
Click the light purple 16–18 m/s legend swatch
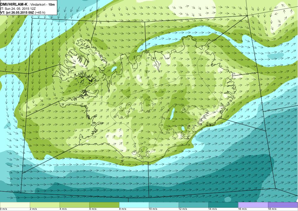click(253, 205)
